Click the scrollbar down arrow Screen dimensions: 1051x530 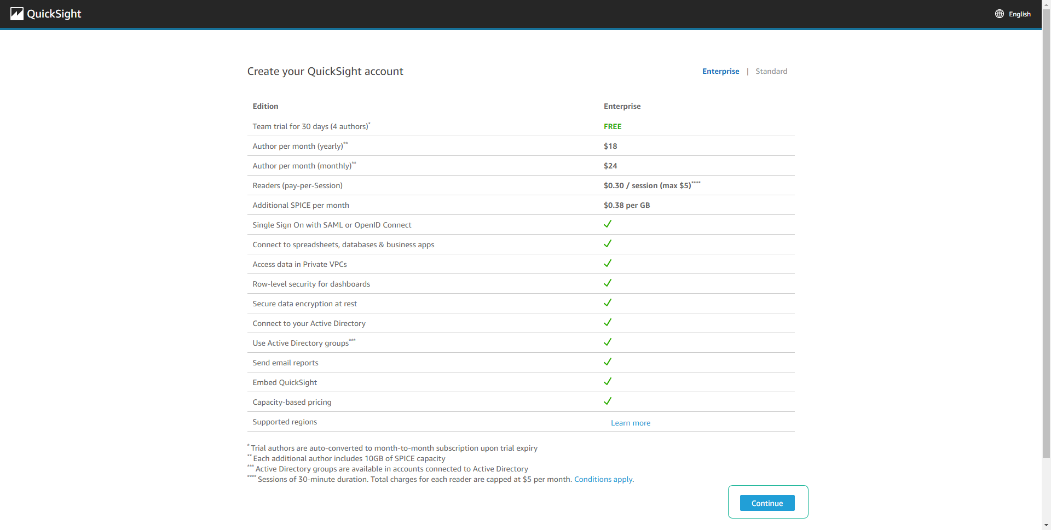click(x=1046, y=526)
